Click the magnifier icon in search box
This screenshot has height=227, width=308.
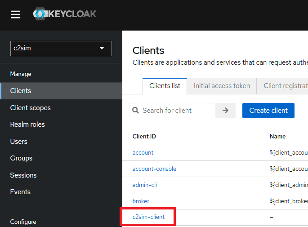click(135, 111)
